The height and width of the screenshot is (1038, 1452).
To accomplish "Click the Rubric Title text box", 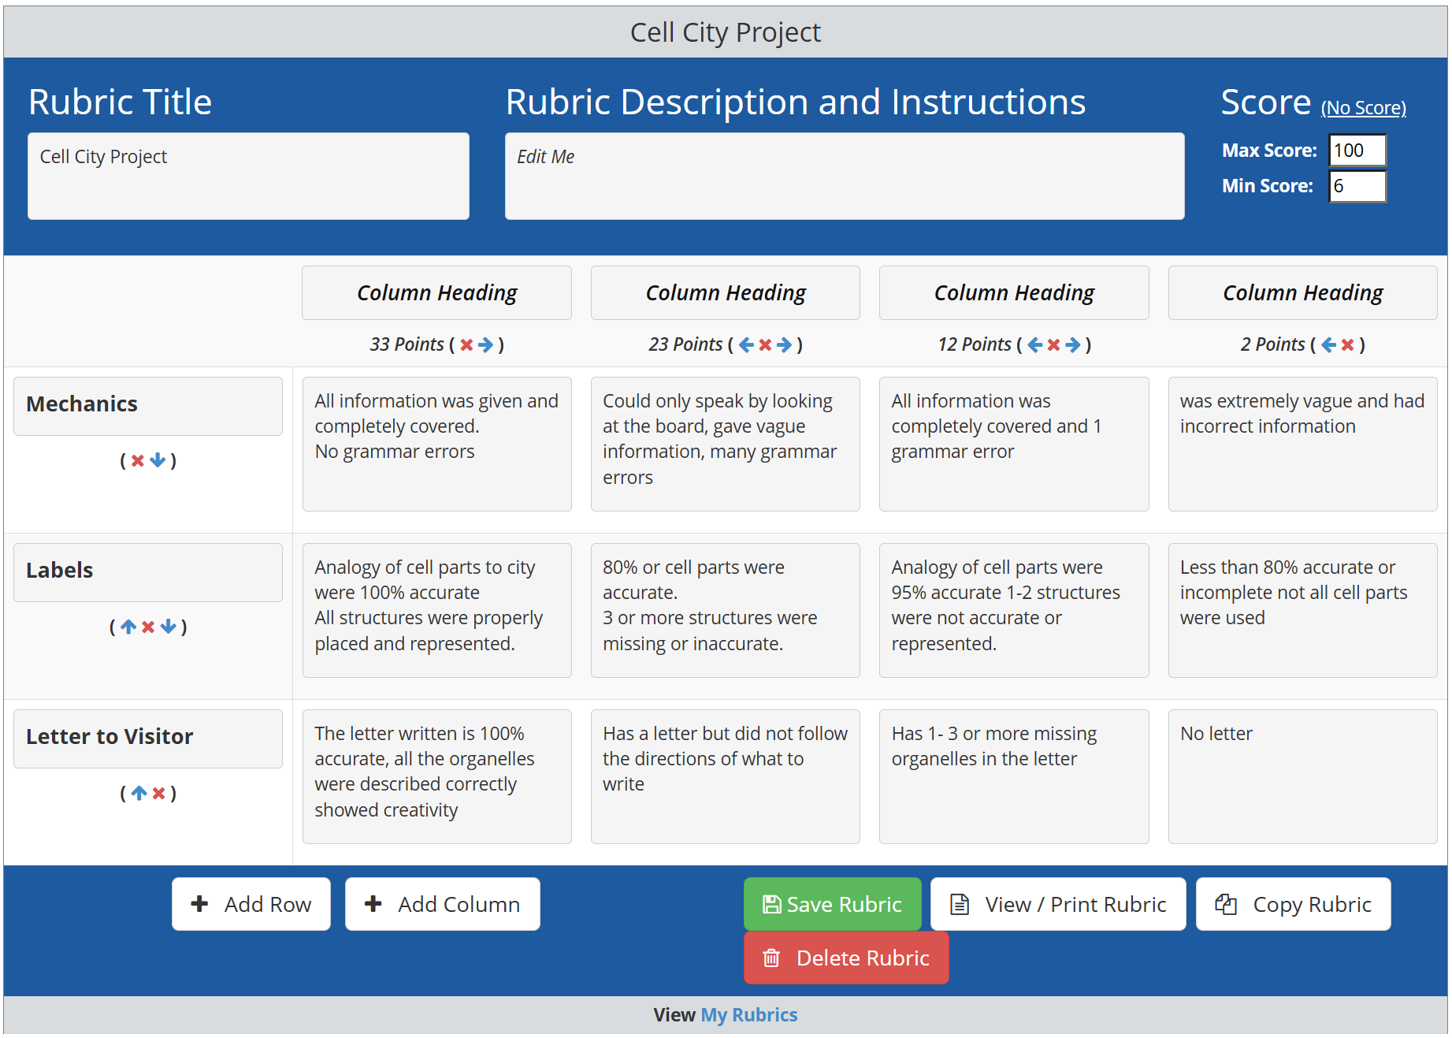I will [248, 176].
